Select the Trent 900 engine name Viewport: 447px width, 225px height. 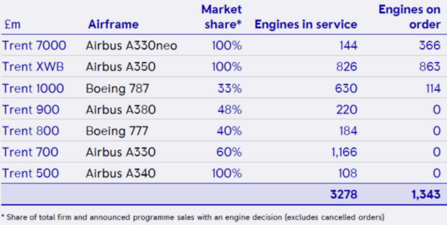click(31, 110)
